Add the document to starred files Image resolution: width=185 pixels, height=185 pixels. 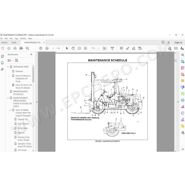pyautogui.click(x=9, y=48)
